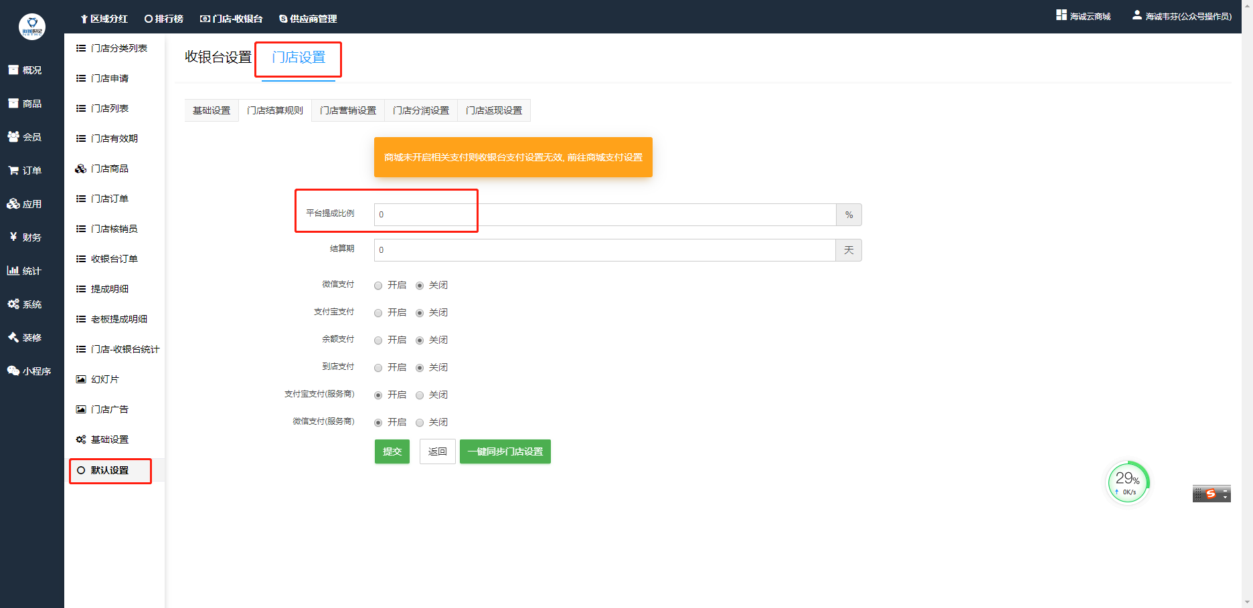Open 门店核销员 in submenu
This screenshot has width=1253, height=608.
[114, 229]
